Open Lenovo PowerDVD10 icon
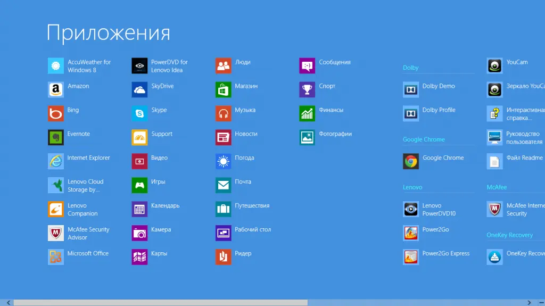The width and height of the screenshot is (545, 306). pos(411,209)
